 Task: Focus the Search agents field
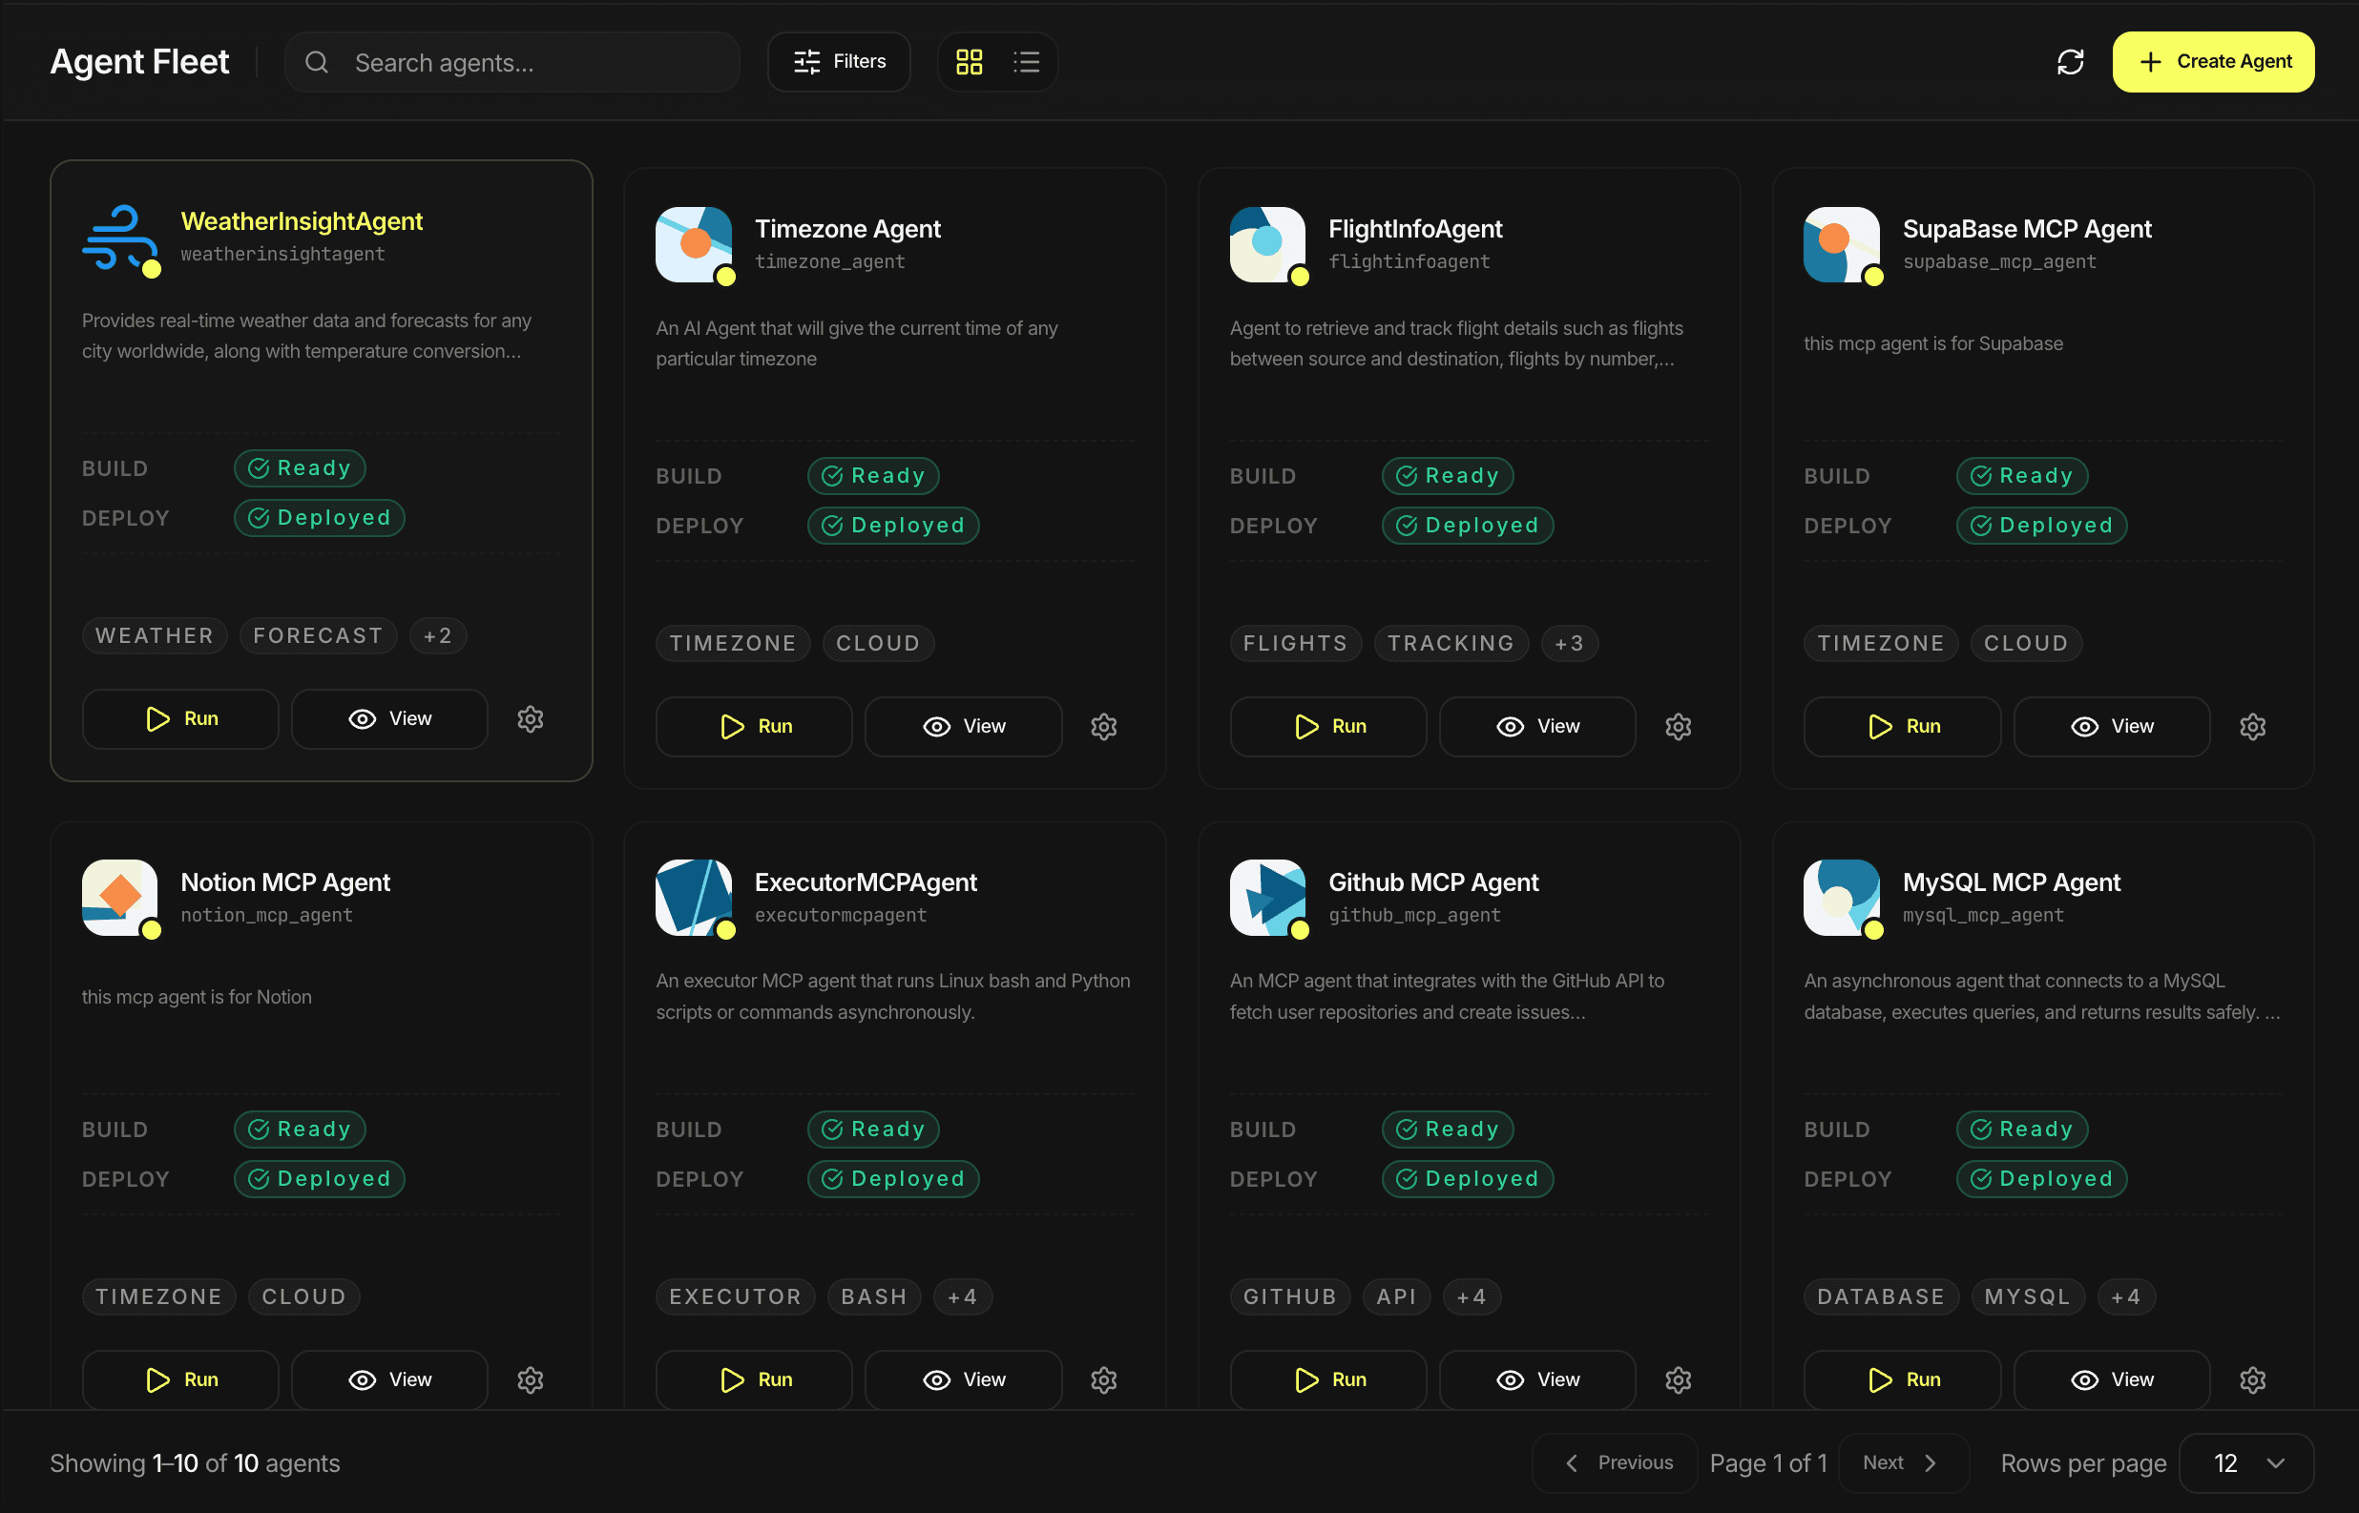(x=511, y=62)
